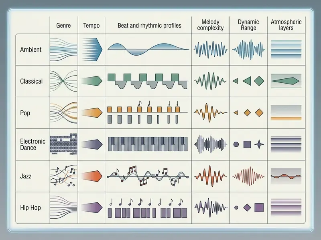Screen dimensions: 321x240
Task: Click the circle in Electronic Dance dynamic range
Action: [236, 144]
